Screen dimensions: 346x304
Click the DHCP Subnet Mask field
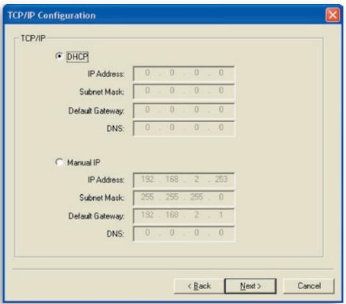point(184,91)
